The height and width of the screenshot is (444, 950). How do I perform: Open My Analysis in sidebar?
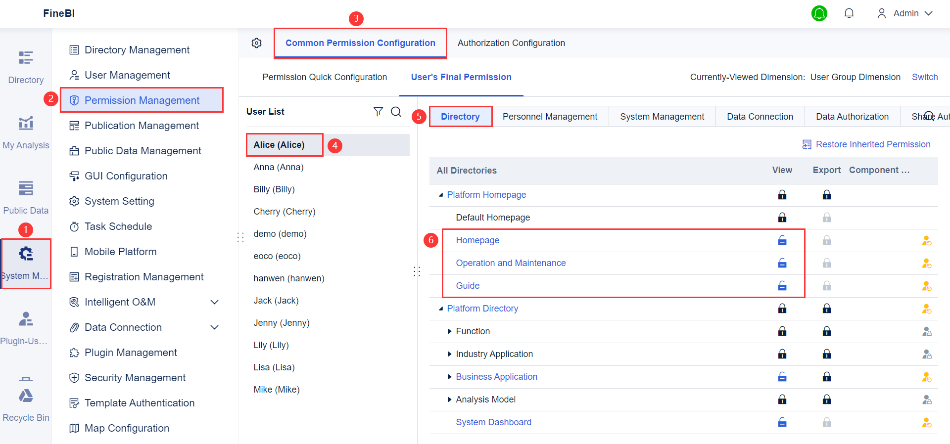(26, 132)
